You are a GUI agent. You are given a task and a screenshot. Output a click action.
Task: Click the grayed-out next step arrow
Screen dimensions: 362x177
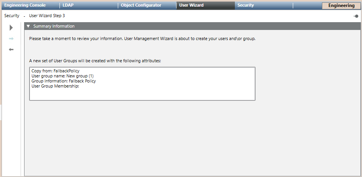click(11, 39)
